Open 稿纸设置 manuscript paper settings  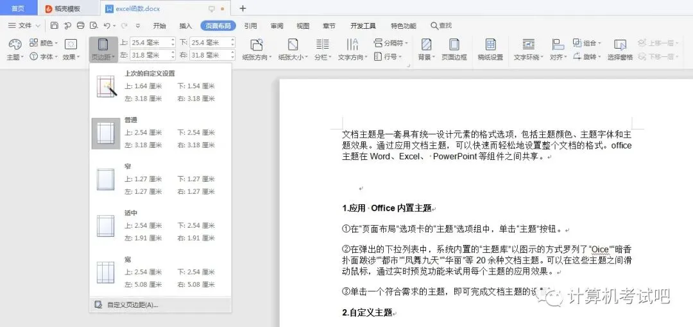click(x=491, y=49)
